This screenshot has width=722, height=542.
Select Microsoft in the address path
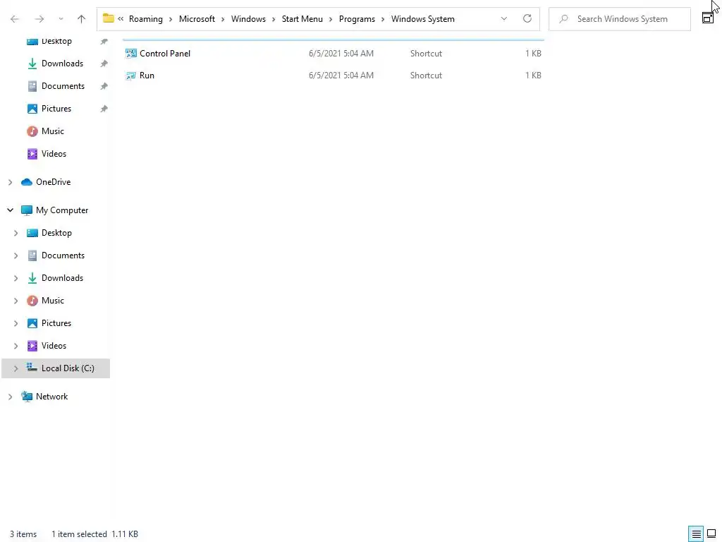(197, 19)
